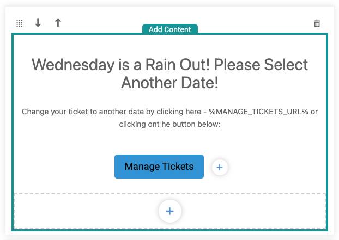Click the 'Another Date!' heading line
This screenshot has height=240, width=339.
click(169, 83)
